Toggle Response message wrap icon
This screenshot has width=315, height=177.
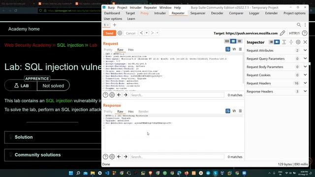[x=227, y=111]
